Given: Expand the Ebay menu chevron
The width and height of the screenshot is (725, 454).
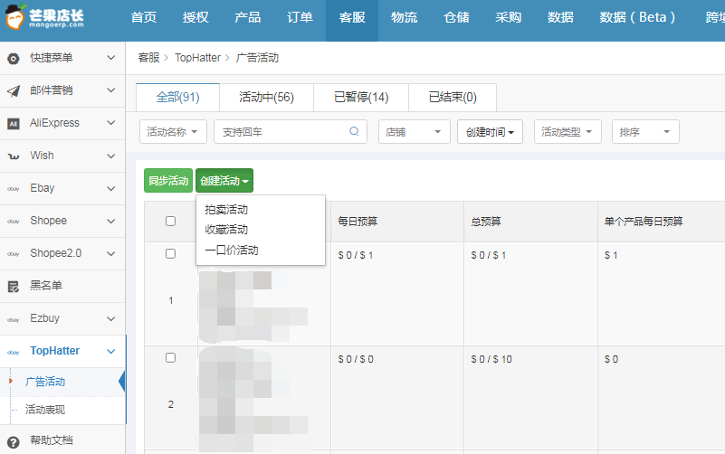Looking at the screenshot, I should pos(111,188).
